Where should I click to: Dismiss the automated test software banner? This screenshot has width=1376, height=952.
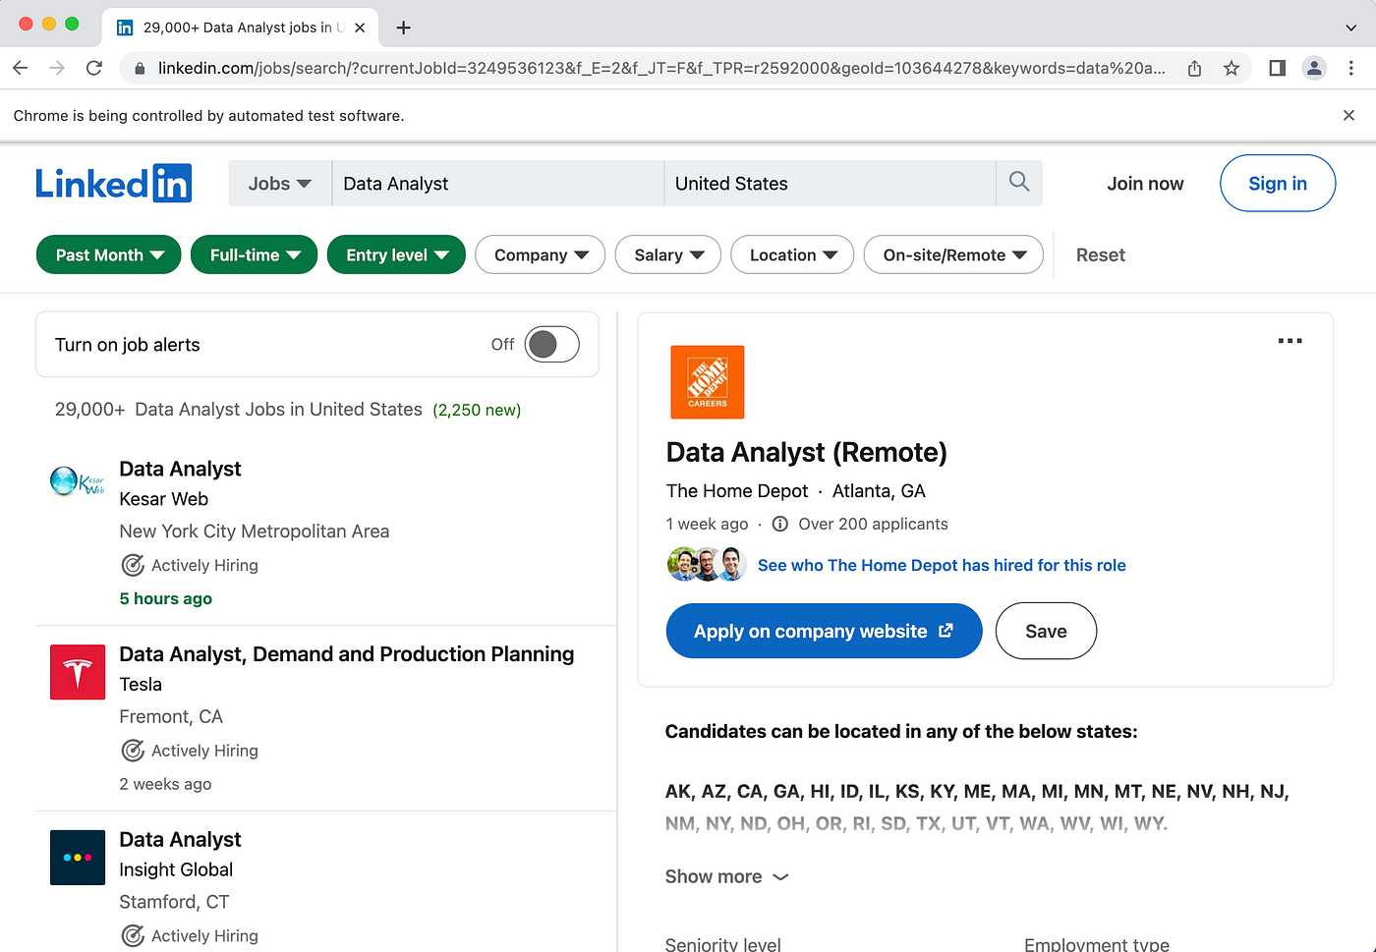pyautogui.click(x=1348, y=115)
